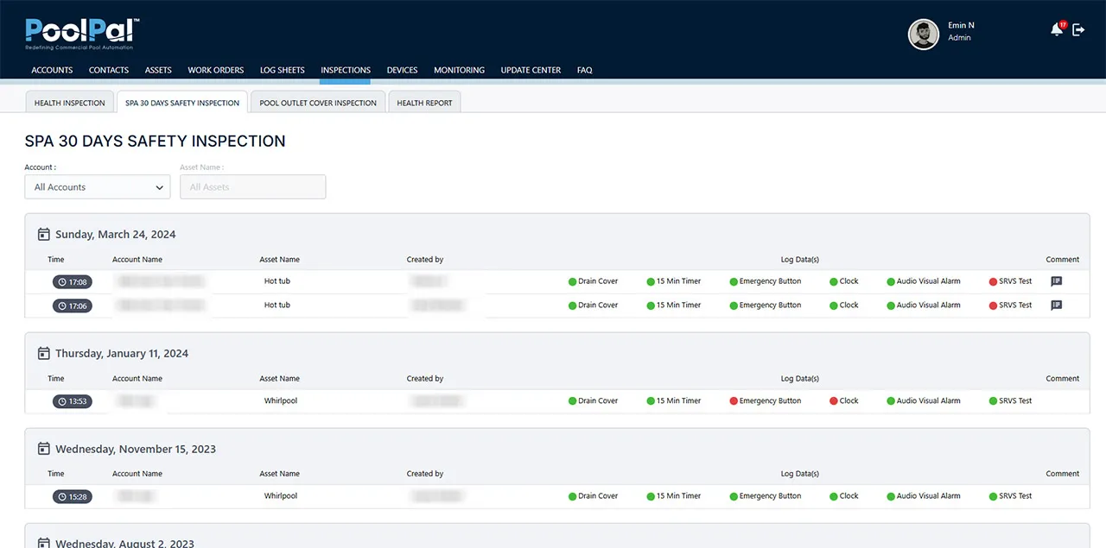Click calendar icon beside Sunday, March 24, 2024
Image resolution: width=1106 pixels, height=548 pixels.
pyautogui.click(x=44, y=235)
